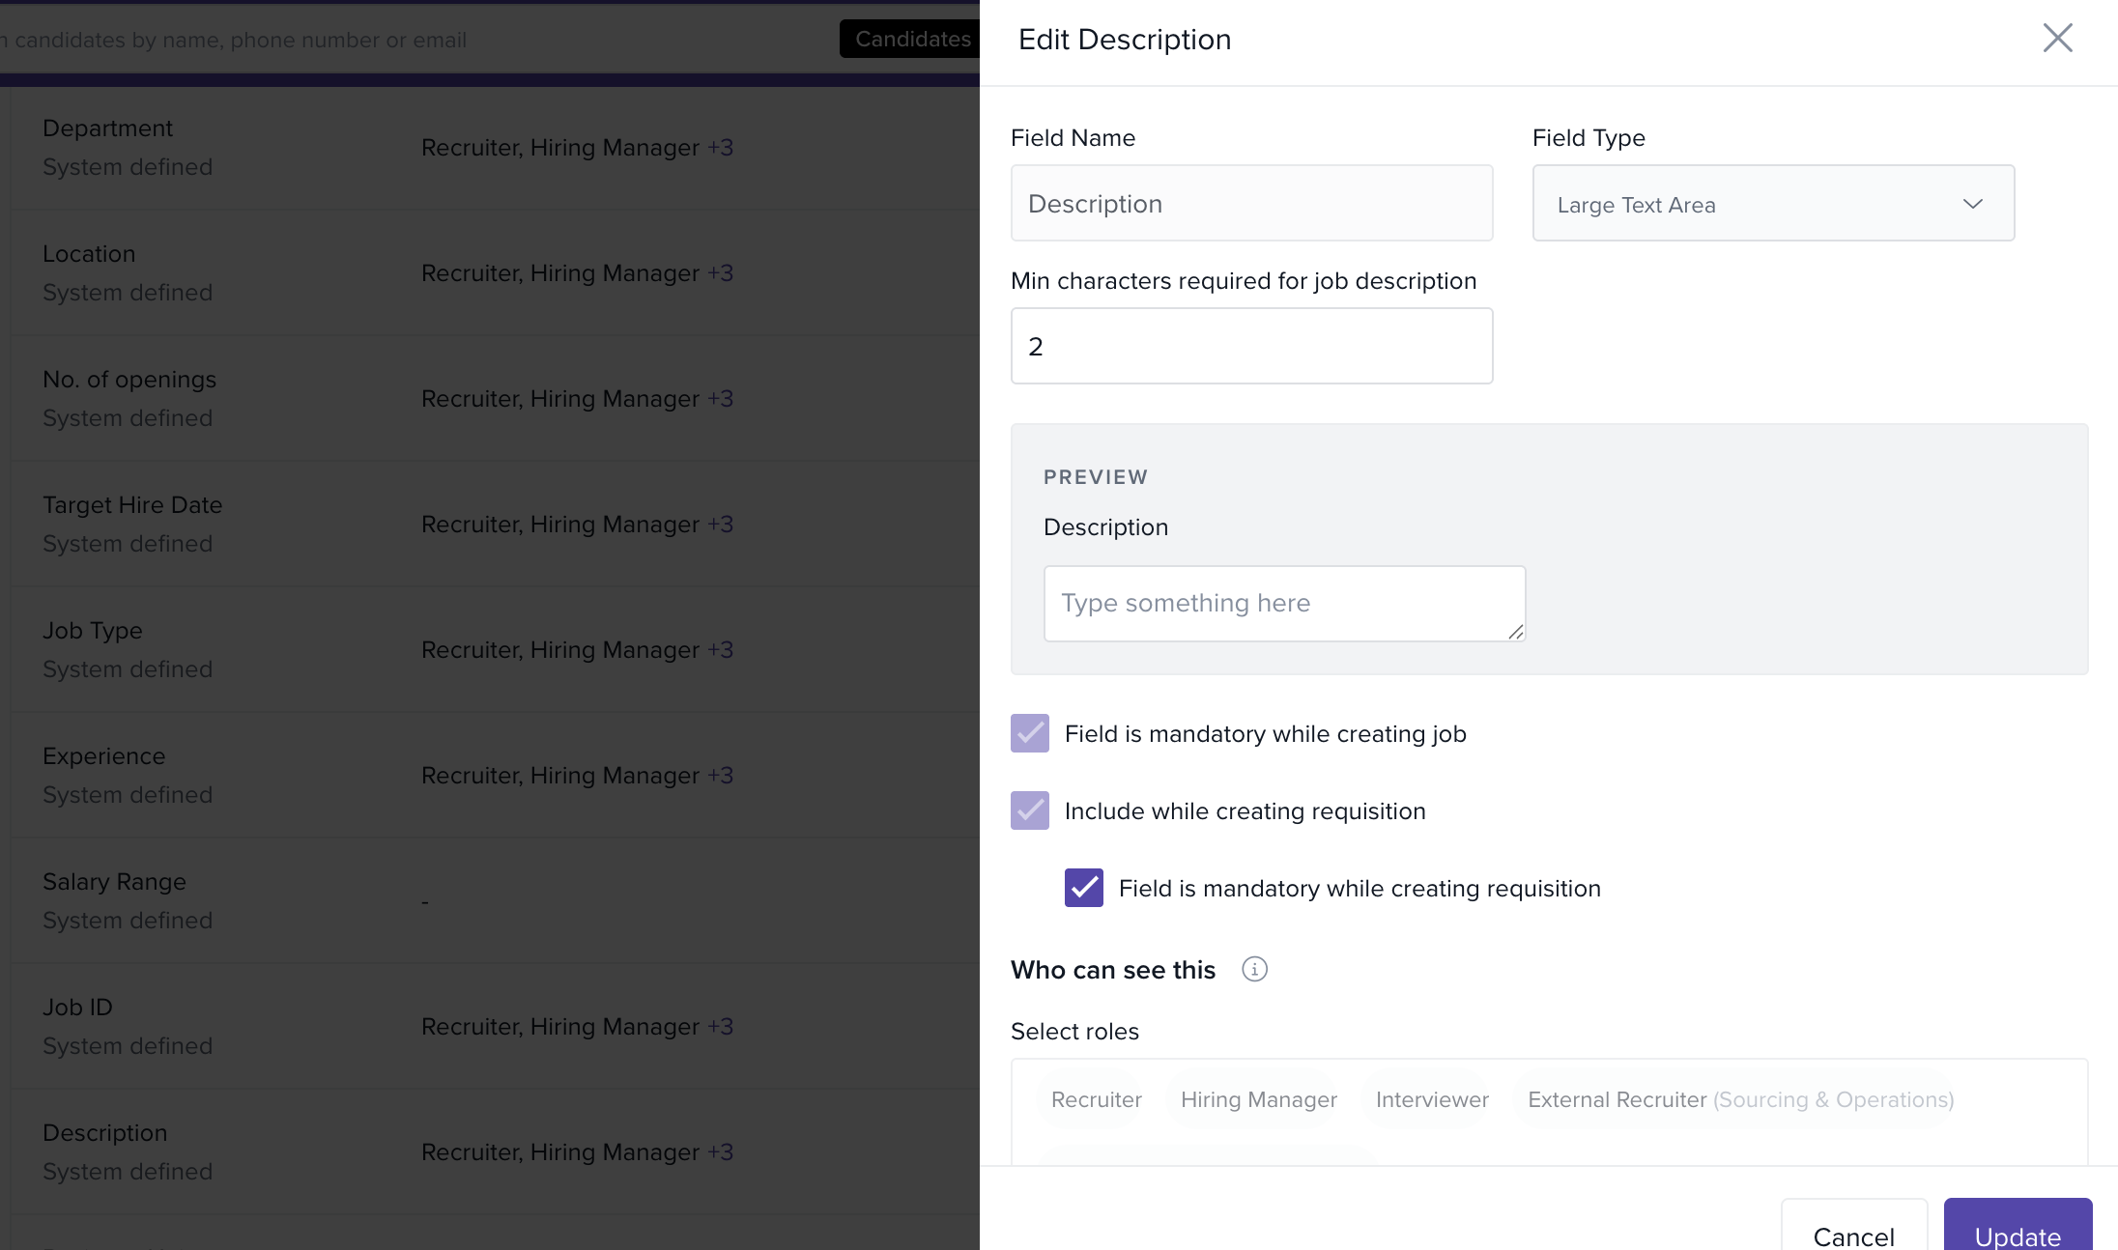
Task: Click the Field Name Description input
Action: [1251, 204]
